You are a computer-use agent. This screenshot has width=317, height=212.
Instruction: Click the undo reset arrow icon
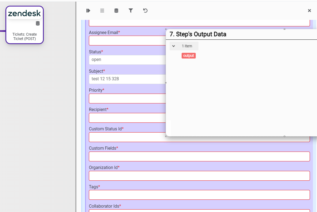click(145, 11)
